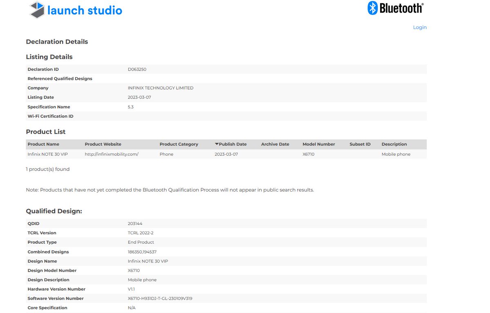This screenshot has width=490, height=313.
Task: Click the Software Version Number value
Action: [x=160, y=298]
